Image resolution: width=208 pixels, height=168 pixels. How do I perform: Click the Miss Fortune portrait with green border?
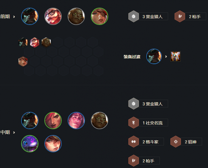click(99, 16)
